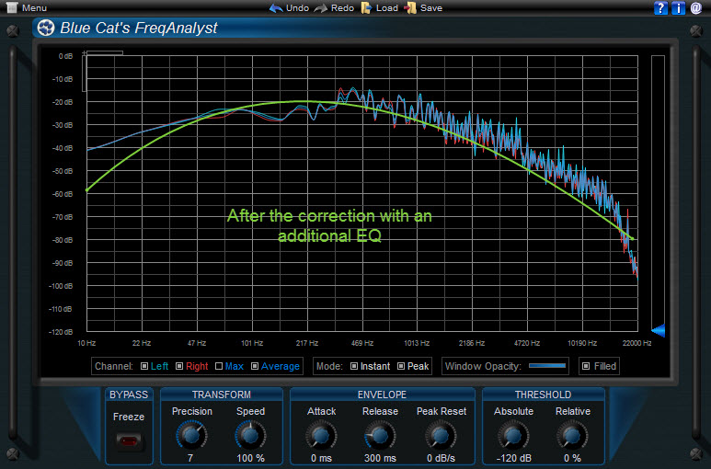Screen dimensions: 711x469
Task: Open the help question mark icon
Action: [x=660, y=7]
